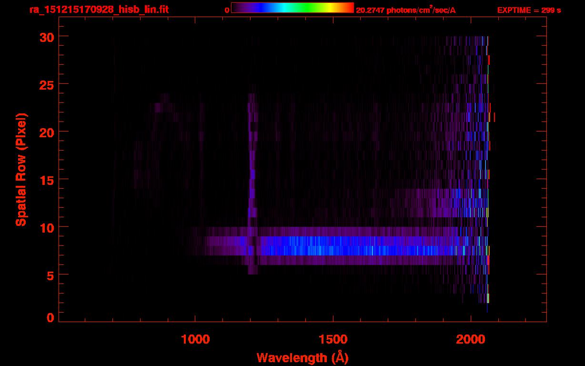This screenshot has height=366, width=585.
Task: Click the 5 spatial row tick label
Action: point(50,275)
